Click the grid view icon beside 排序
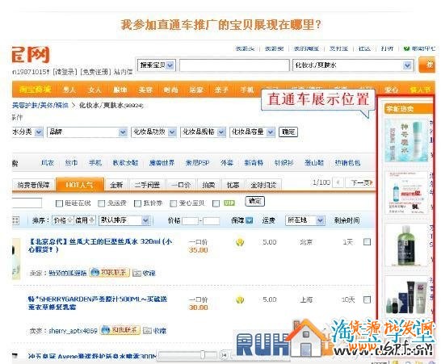441x364 pixels. tap(16, 220)
